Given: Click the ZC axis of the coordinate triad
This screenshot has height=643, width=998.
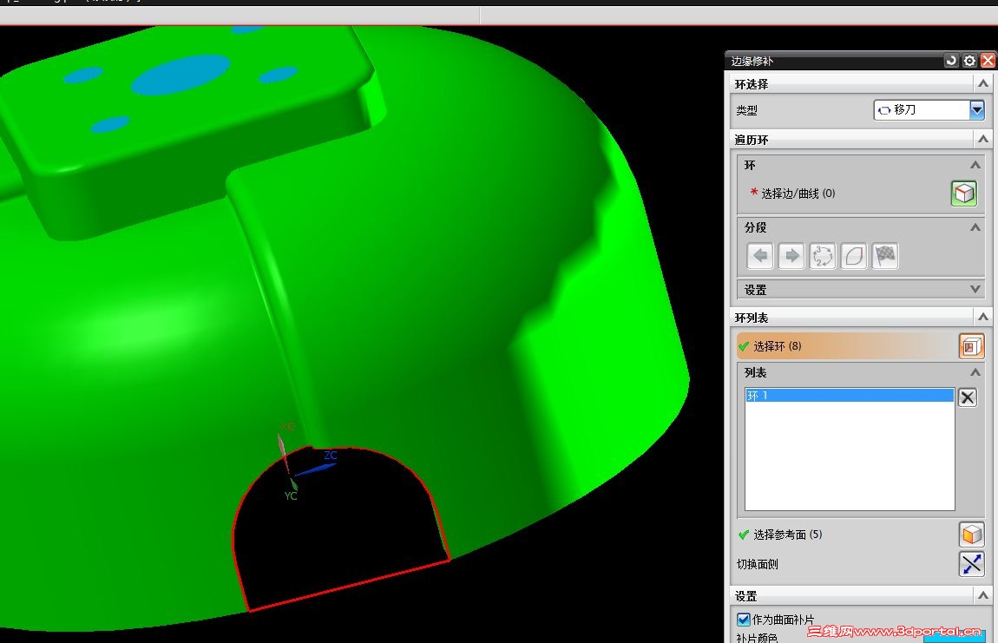Looking at the screenshot, I should click(317, 469).
